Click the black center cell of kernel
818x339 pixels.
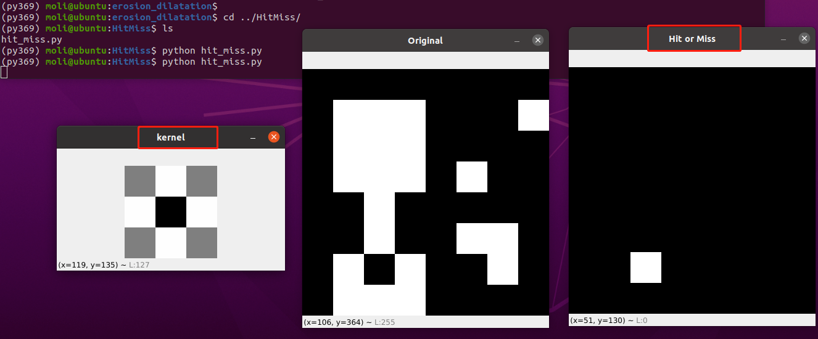click(x=171, y=212)
